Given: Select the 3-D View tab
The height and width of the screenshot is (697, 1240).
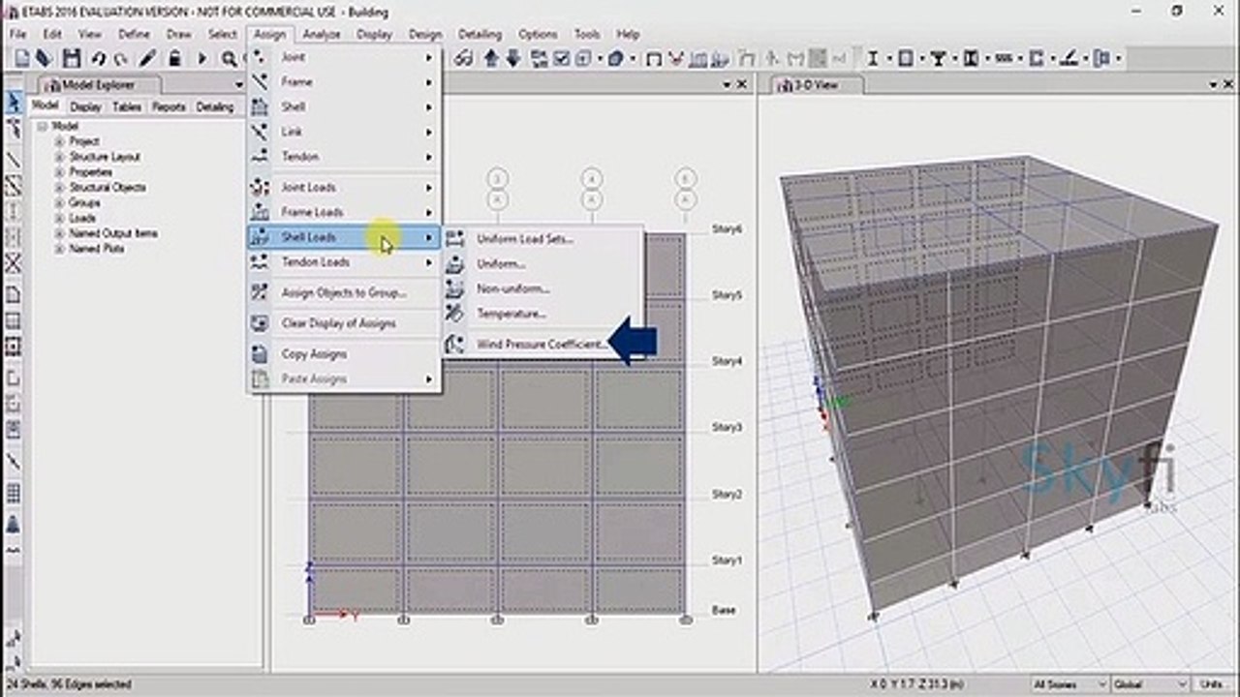Looking at the screenshot, I should (816, 85).
